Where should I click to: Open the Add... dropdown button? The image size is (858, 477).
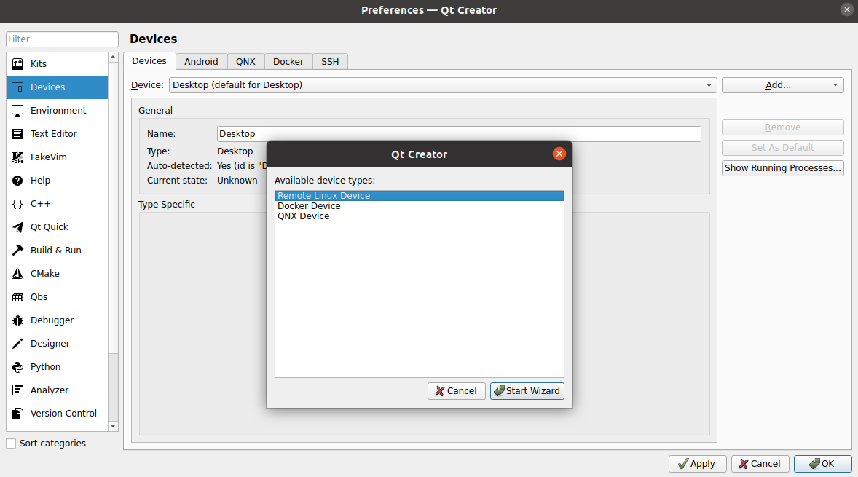[782, 85]
